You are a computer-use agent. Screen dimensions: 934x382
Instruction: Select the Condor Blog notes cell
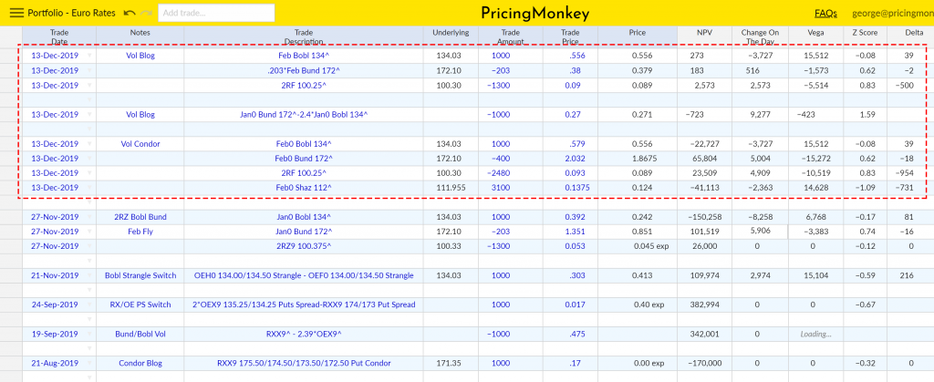pyautogui.click(x=140, y=363)
